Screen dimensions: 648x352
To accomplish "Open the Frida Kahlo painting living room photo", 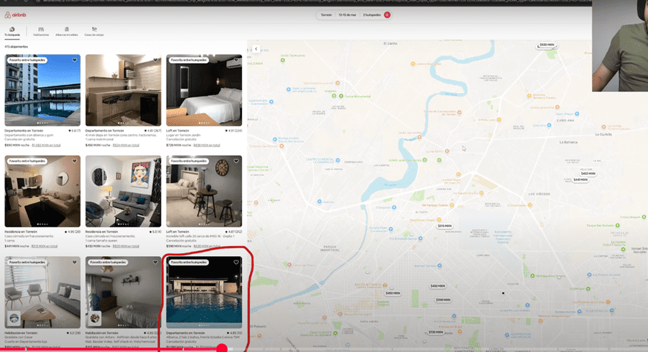I will [x=123, y=191].
